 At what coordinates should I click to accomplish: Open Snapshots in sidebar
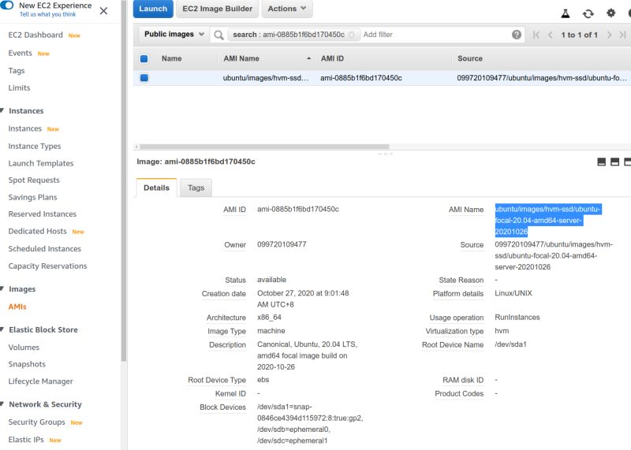click(x=27, y=364)
